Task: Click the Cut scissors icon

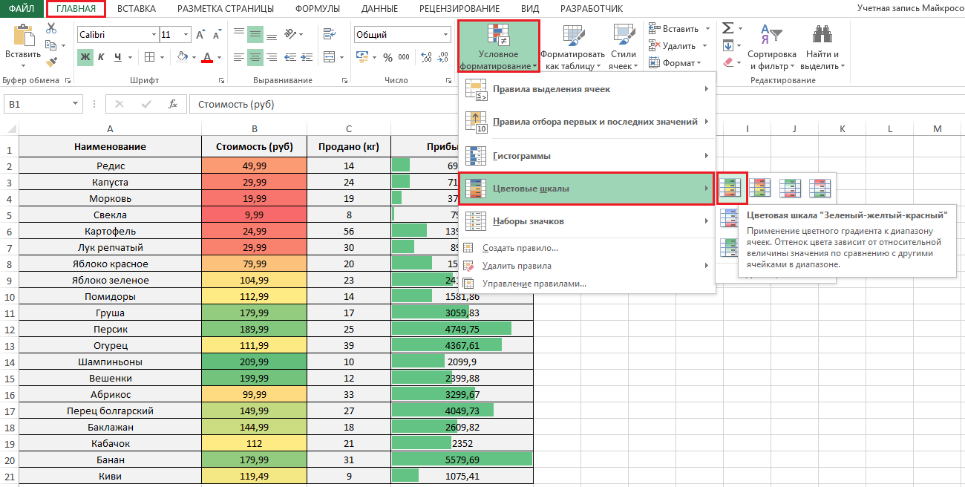Action: point(51,28)
